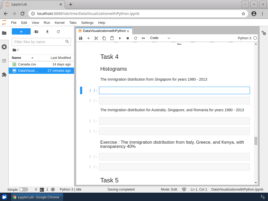Screen dimensions: 268x201
Task: Save the notebook with the floppy disk icon
Action: coord(81,38)
